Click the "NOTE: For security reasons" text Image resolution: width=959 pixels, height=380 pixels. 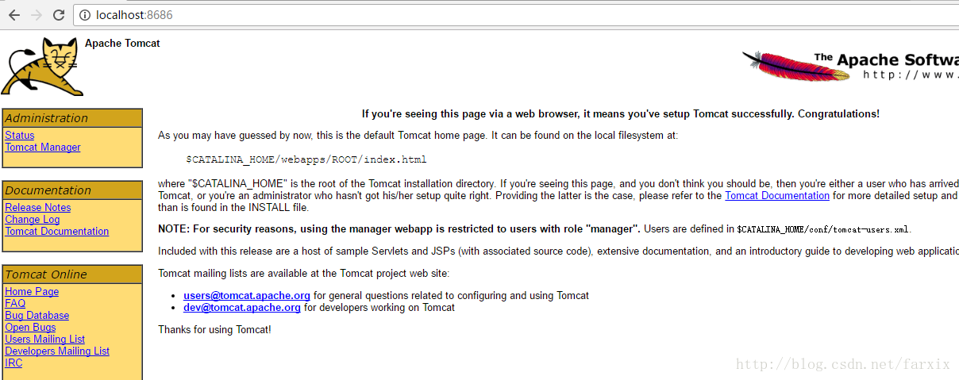(399, 229)
